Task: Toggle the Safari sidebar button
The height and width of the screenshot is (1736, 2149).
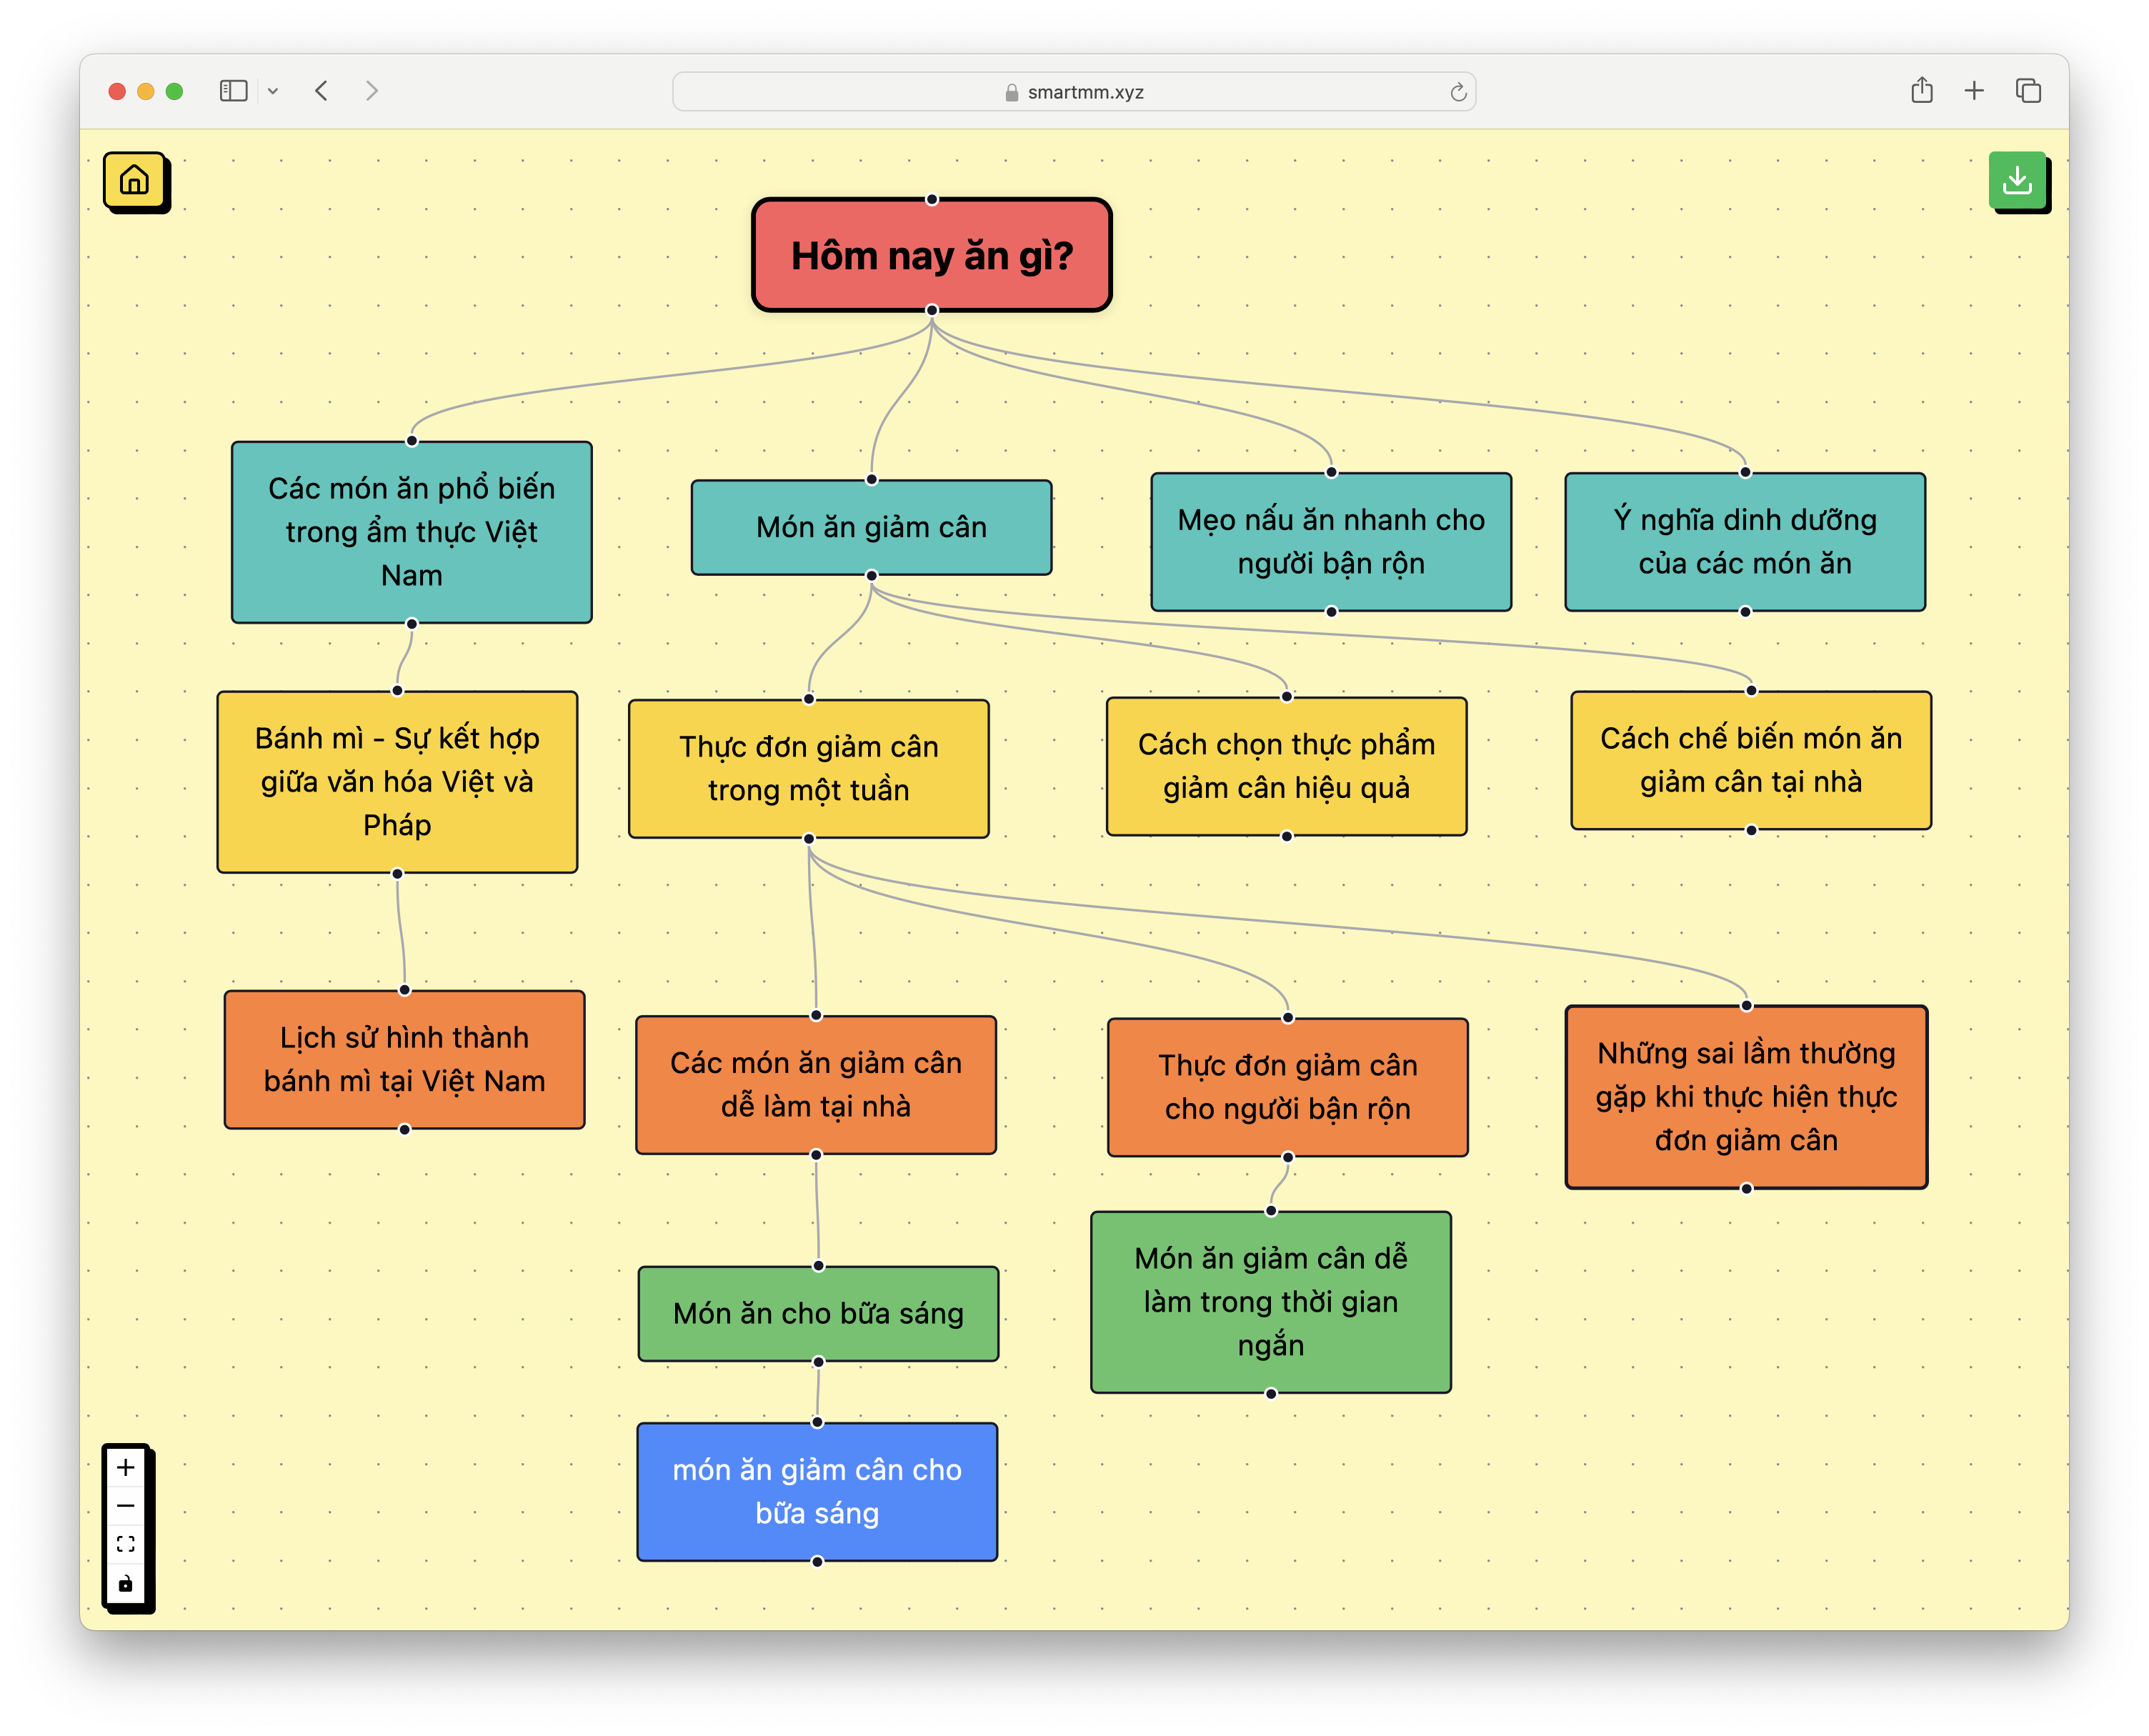Action: click(x=233, y=91)
